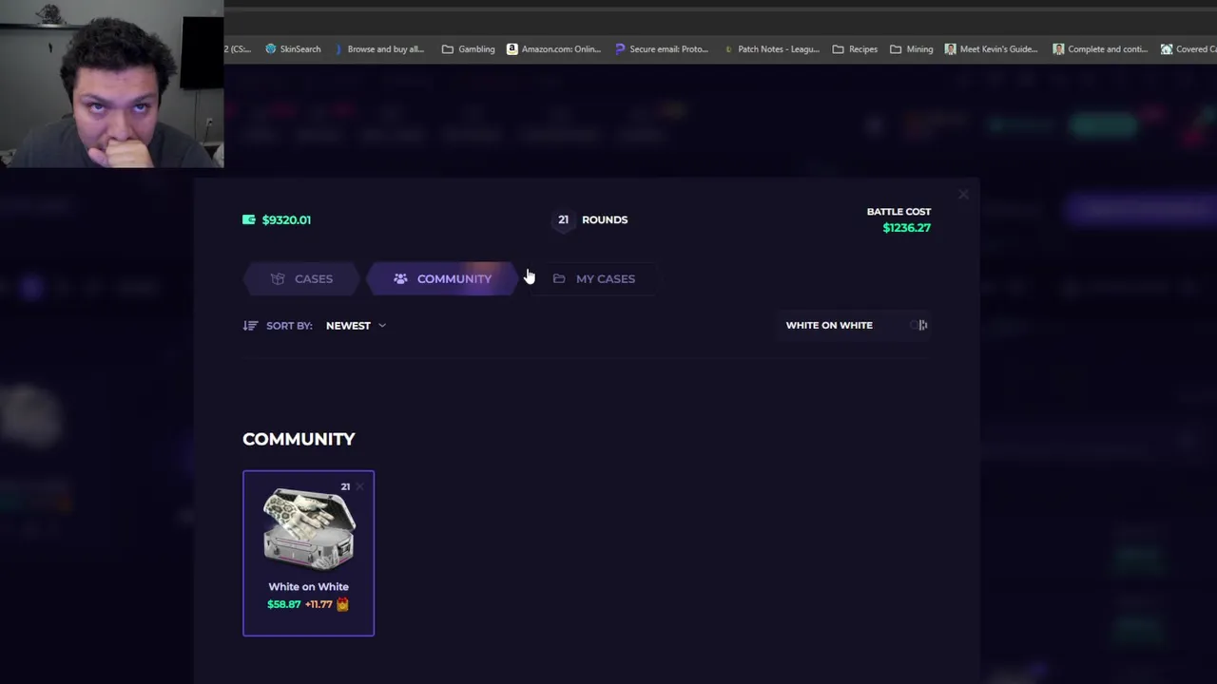1217x684 pixels.
Task: Click the White on White case image
Action: coord(308,528)
